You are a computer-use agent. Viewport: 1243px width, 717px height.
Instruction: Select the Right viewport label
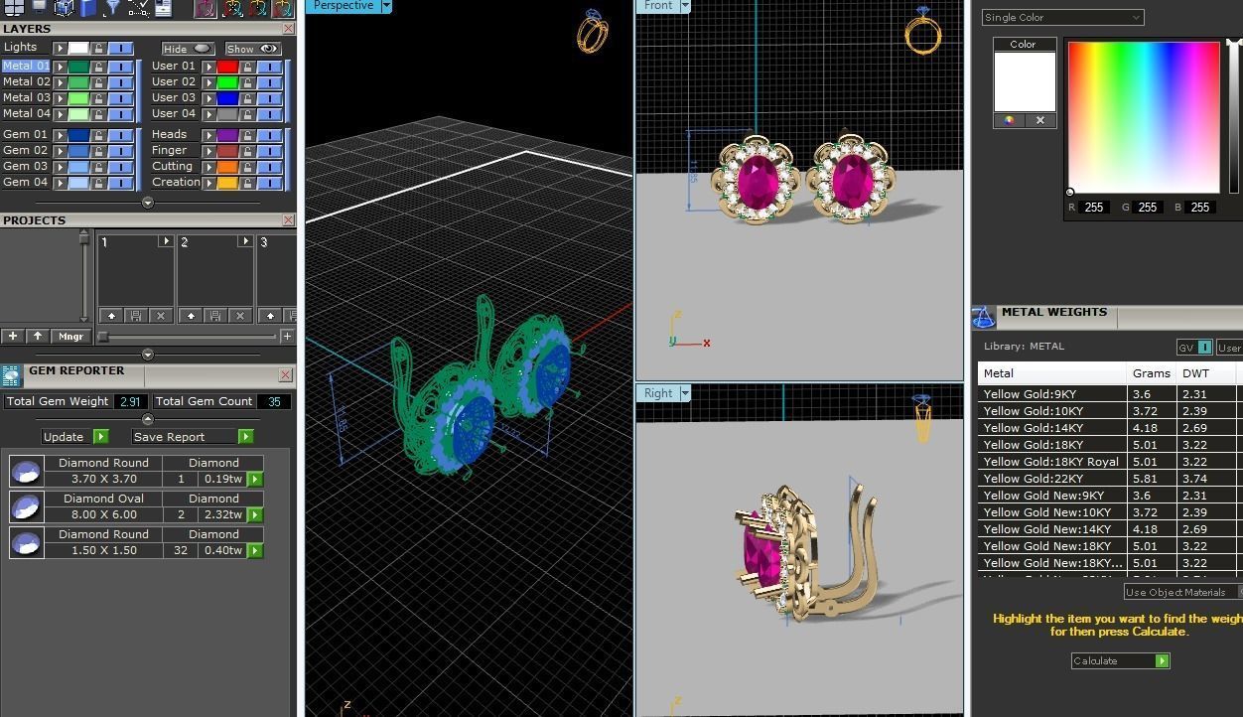(658, 393)
